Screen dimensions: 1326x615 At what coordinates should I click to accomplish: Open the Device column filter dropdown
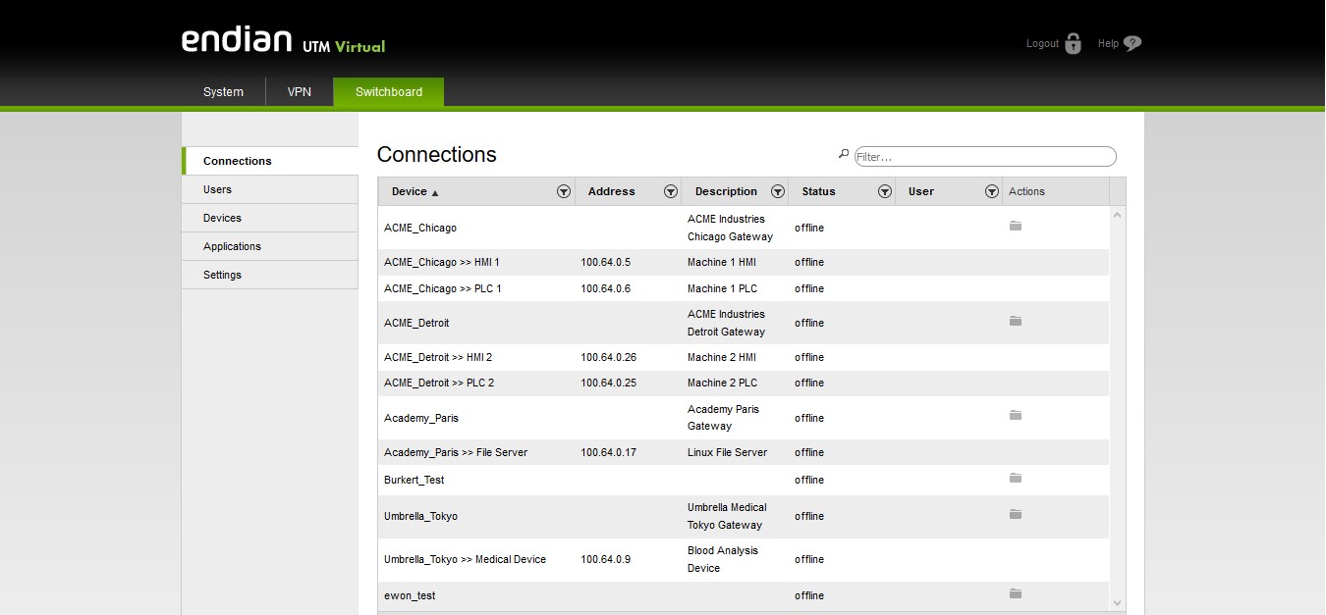[564, 192]
